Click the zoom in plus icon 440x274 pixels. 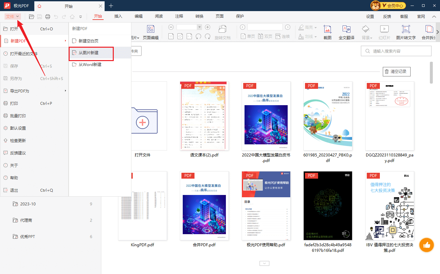[x=208, y=27]
